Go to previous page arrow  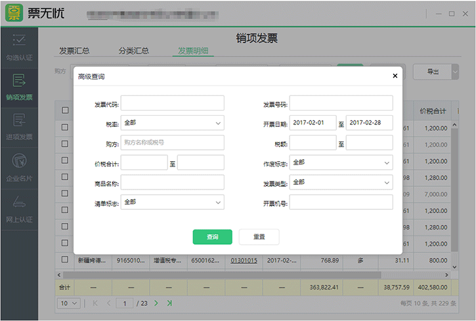pos(109,303)
